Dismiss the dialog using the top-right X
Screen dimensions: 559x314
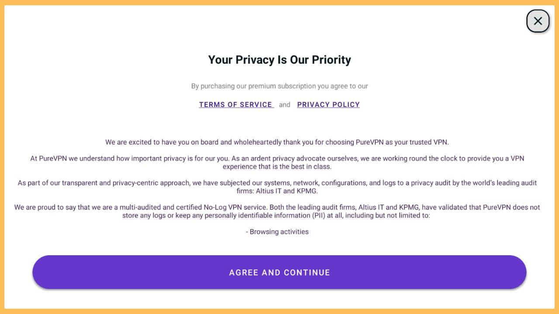point(538,21)
